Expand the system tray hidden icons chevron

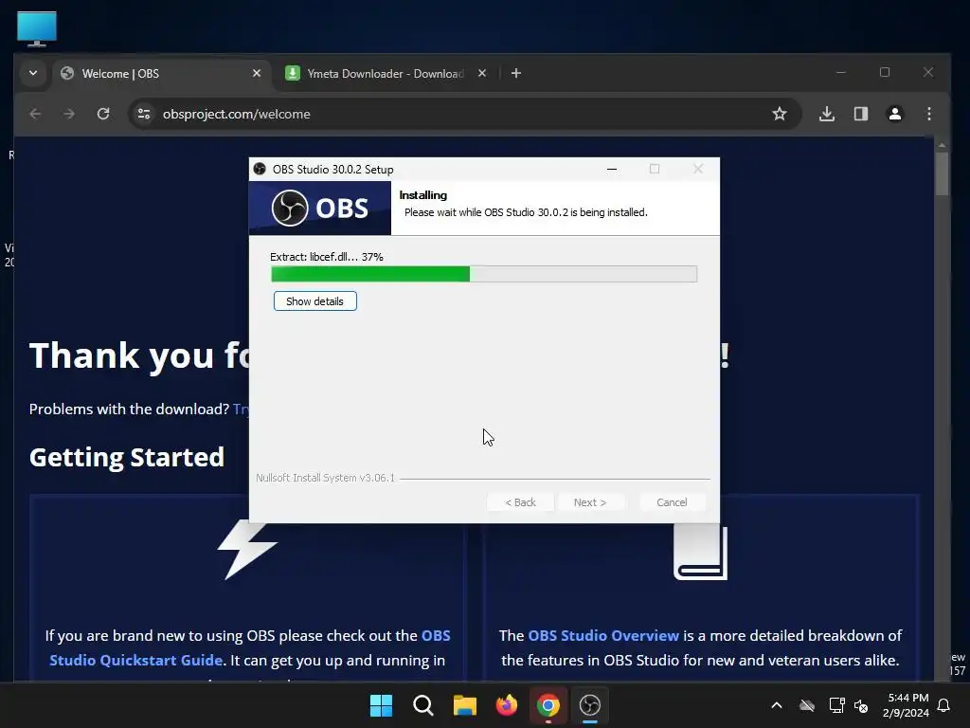click(777, 705)
